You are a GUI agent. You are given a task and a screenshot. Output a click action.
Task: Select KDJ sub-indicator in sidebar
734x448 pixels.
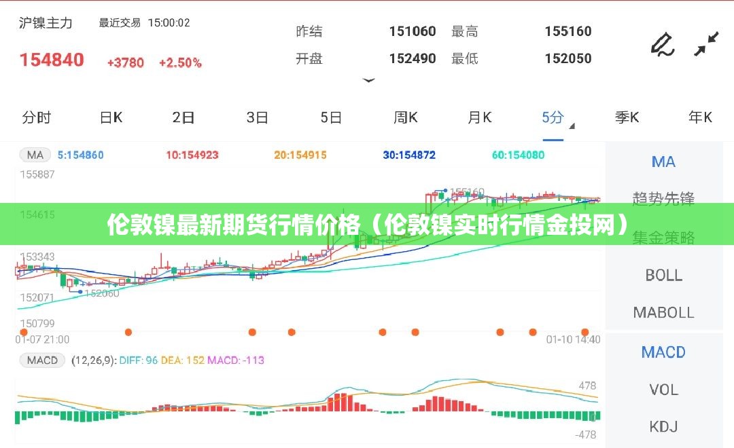point(663,426)
